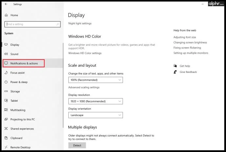Open Fixing screen flickering help link

(187, 48)
